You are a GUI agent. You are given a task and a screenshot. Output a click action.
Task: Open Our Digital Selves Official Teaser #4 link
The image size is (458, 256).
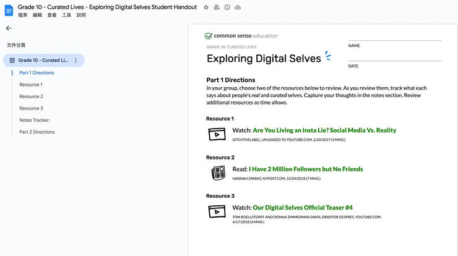[303, 208]
